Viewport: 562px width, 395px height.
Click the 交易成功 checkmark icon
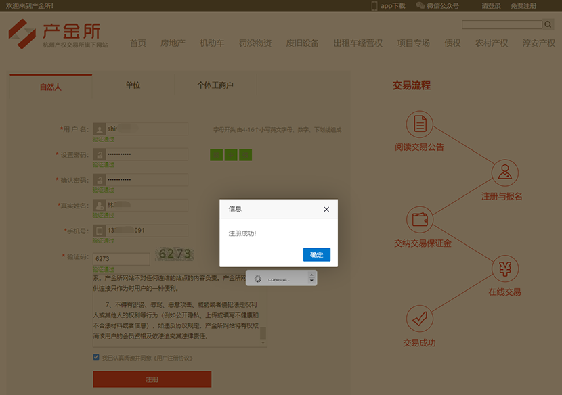click(x=419, y=318)
